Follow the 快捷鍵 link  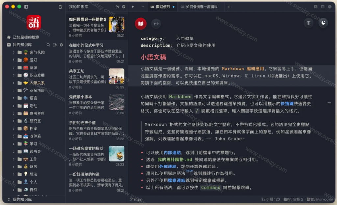click(x=287, y=104)
